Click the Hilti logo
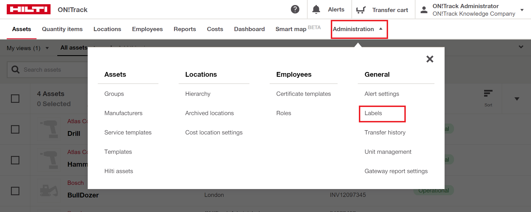531x212 pixels. click(29, 9)
